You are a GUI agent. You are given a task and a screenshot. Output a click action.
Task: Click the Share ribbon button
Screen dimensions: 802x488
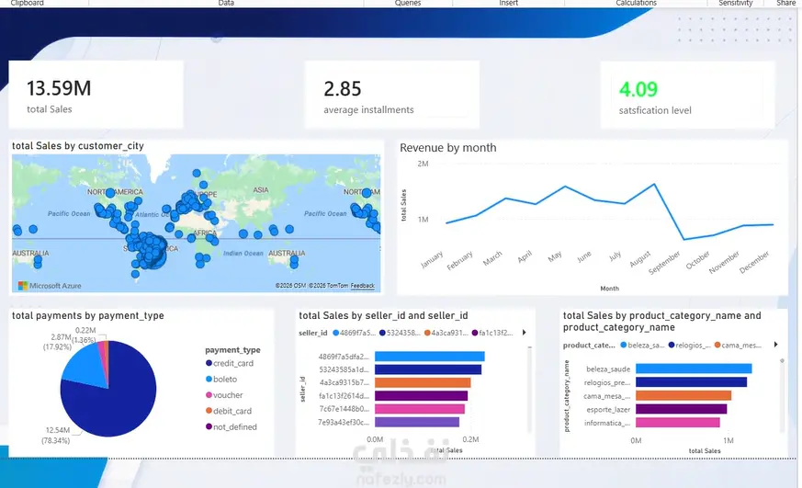785,3
